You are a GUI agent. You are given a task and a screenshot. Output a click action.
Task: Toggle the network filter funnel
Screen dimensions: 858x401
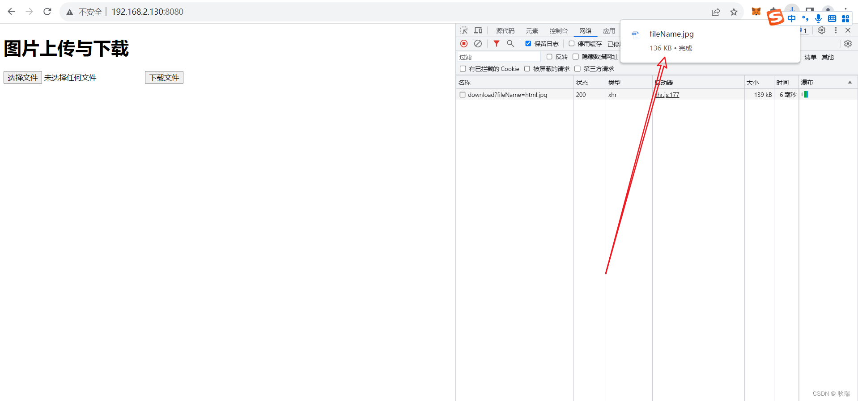(x=497, y=43)
